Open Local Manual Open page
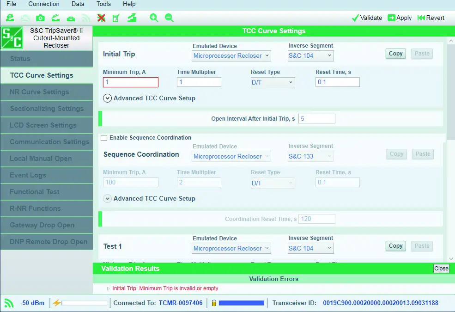 tap(47, 159)
